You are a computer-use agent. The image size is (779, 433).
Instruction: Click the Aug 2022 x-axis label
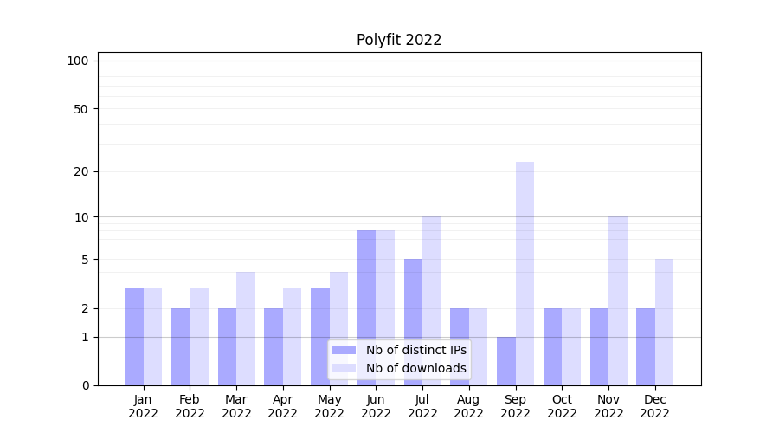coord(469,406)
